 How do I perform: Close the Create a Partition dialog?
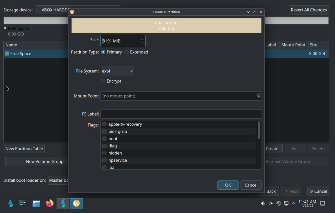coord(261,12)
